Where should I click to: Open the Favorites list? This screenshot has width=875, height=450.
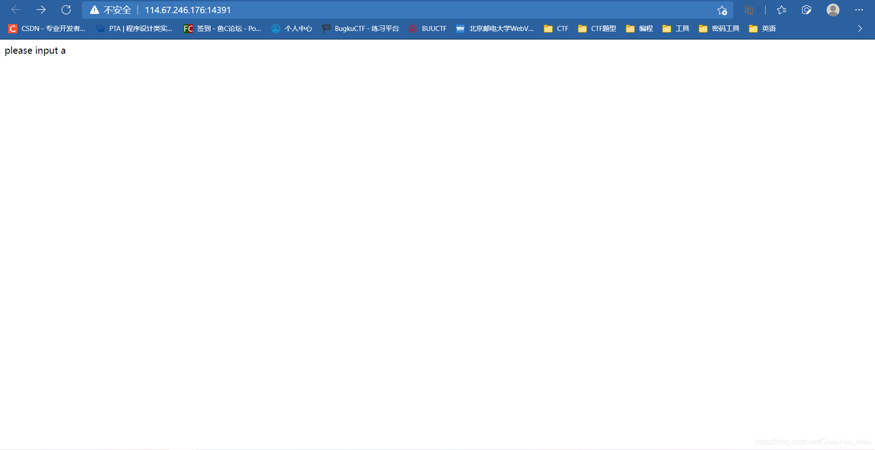(x=782, y=10)
